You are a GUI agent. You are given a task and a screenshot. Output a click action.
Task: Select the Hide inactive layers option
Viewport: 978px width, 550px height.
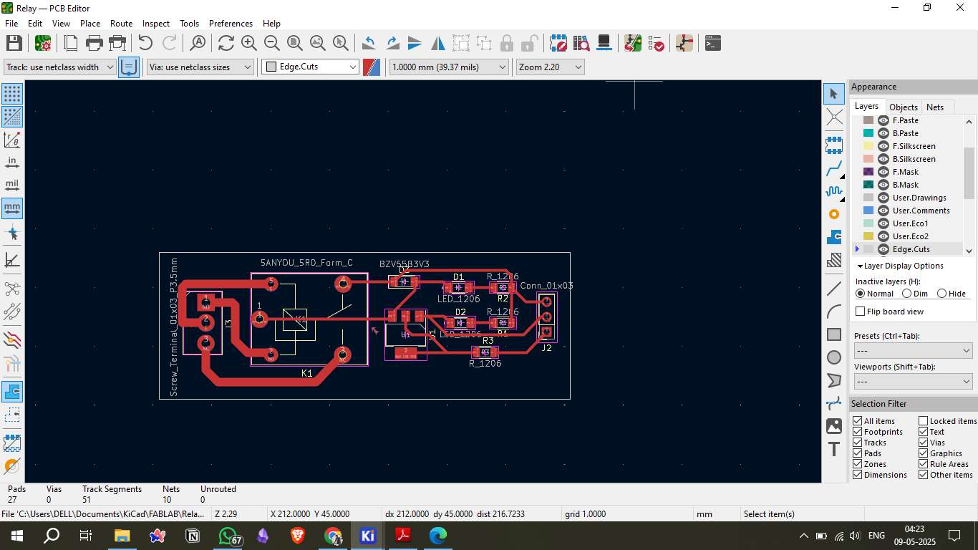[941, 294]
